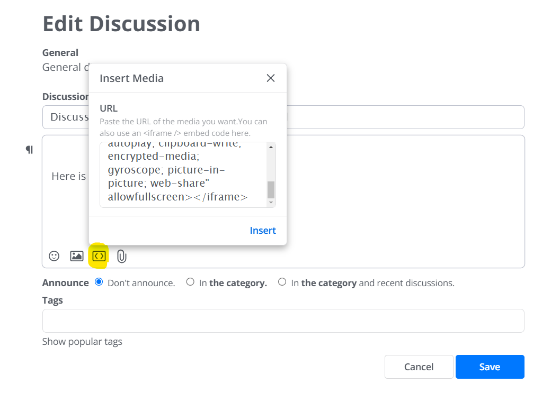
Task: Click the highlighted insert media icon
Action: coord(99,256)
